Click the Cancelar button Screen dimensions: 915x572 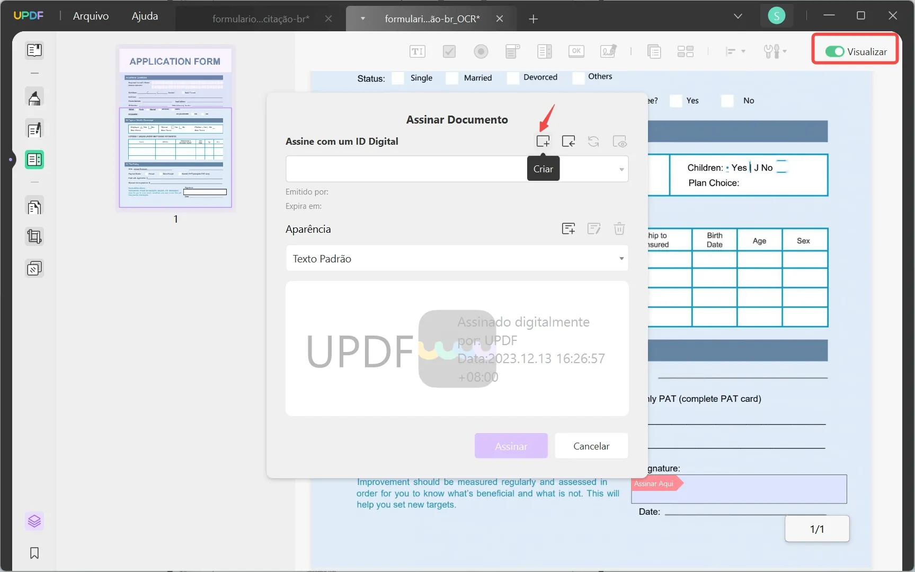click(x=591, y=446)
